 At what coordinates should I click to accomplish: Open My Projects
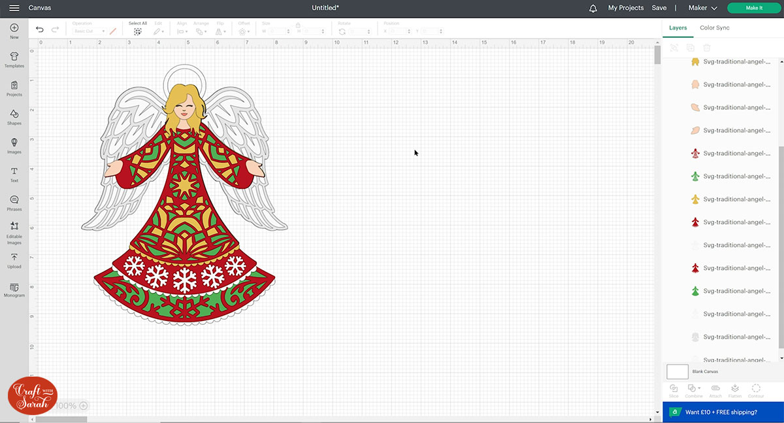coord(625,8)
